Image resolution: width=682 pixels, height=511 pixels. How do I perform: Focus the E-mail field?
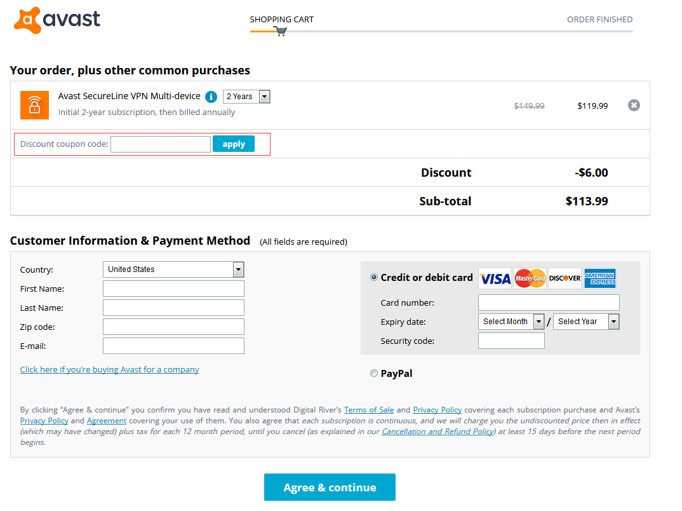pyautogui.click(x=173, y=346)
